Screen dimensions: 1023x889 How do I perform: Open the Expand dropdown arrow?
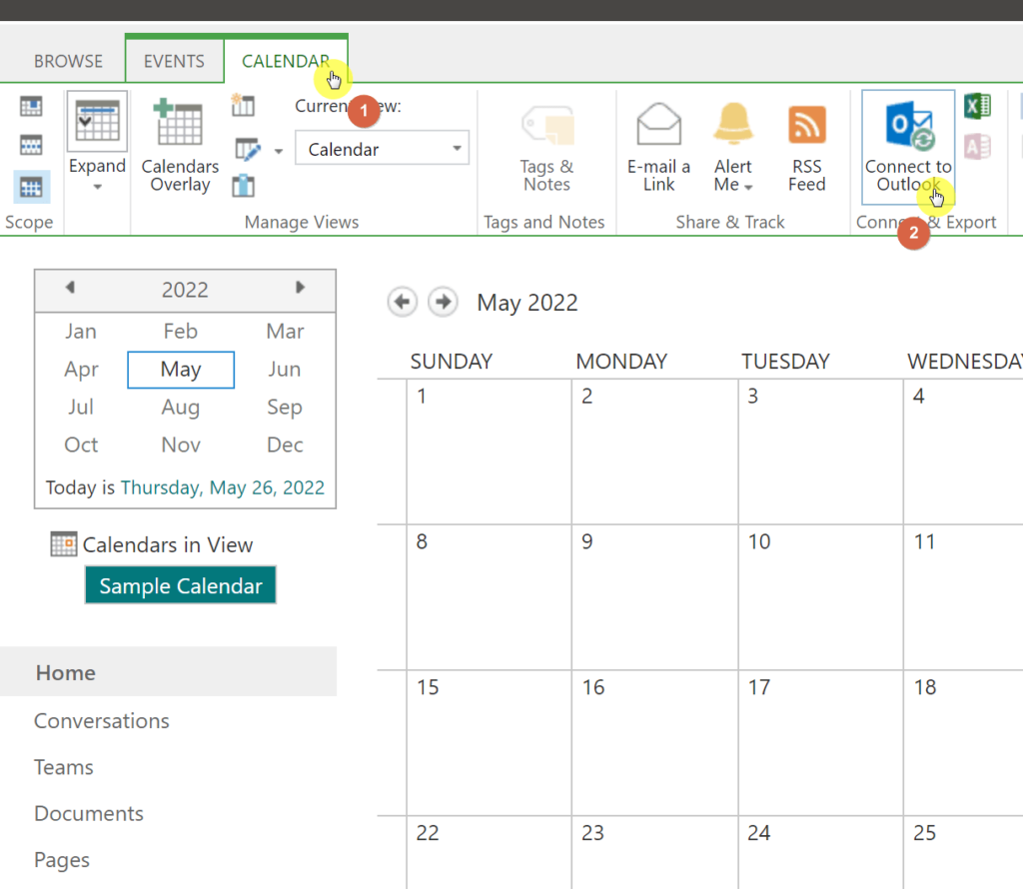click(x=97, y=187)
